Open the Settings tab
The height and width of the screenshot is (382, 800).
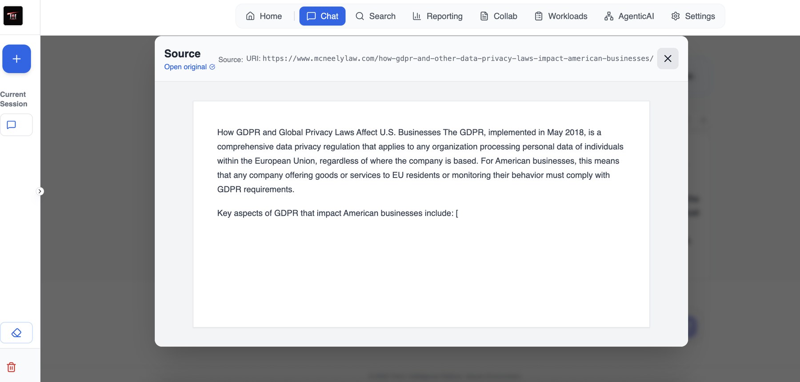(x=693, y=16)
